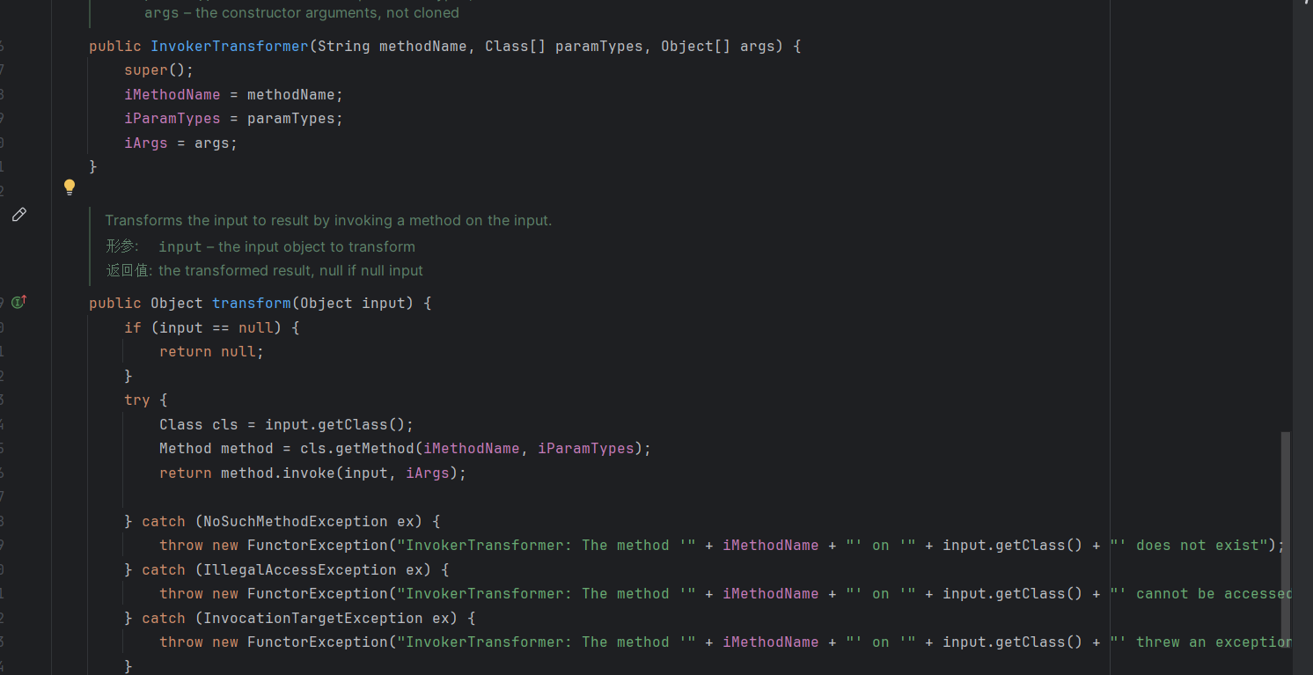Image resolution: width=1313 pixels, height=675 pixels.
Task: Click the transform method name in its declaration
Action: [x=252, y=303]
